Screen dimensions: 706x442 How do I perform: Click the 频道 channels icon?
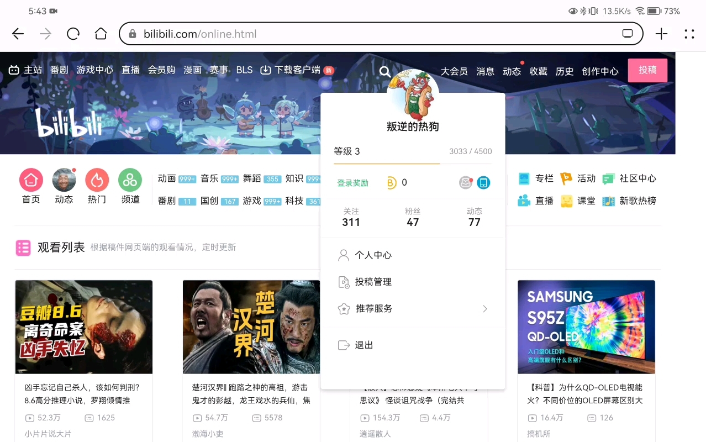[x=130, y=181]
